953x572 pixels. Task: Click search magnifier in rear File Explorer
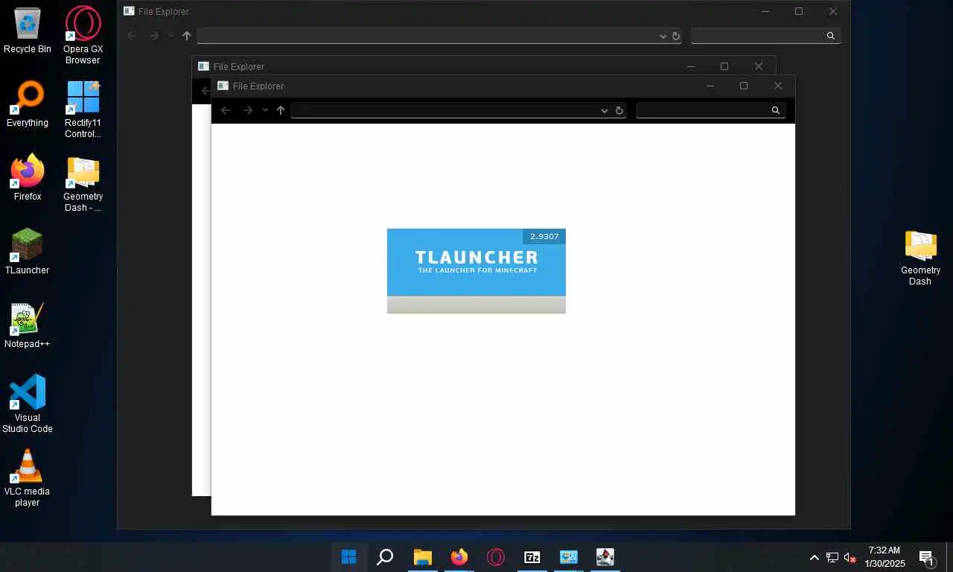click(831, 36)
